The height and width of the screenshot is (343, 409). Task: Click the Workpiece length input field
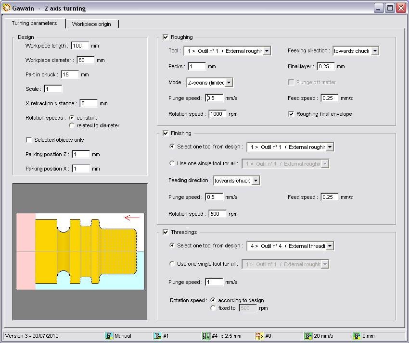pos(79,46)
